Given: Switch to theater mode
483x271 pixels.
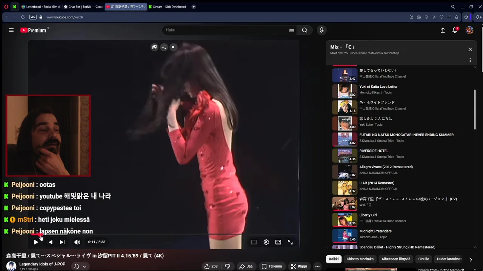Looking at the screenshot, I should [278, 242].
